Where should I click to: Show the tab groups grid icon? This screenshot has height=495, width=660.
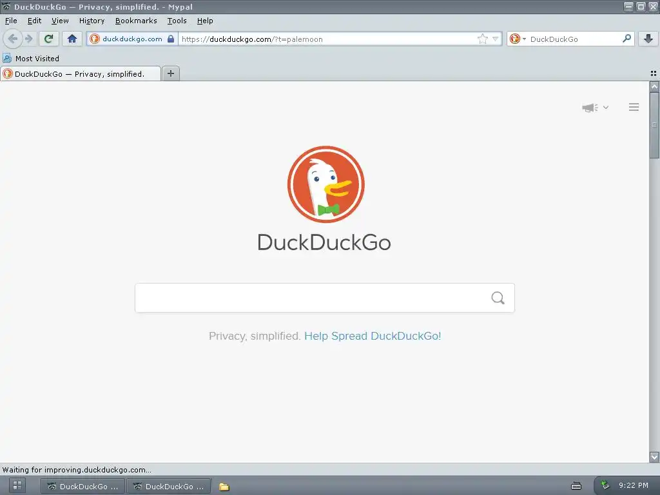click(654, 73)
